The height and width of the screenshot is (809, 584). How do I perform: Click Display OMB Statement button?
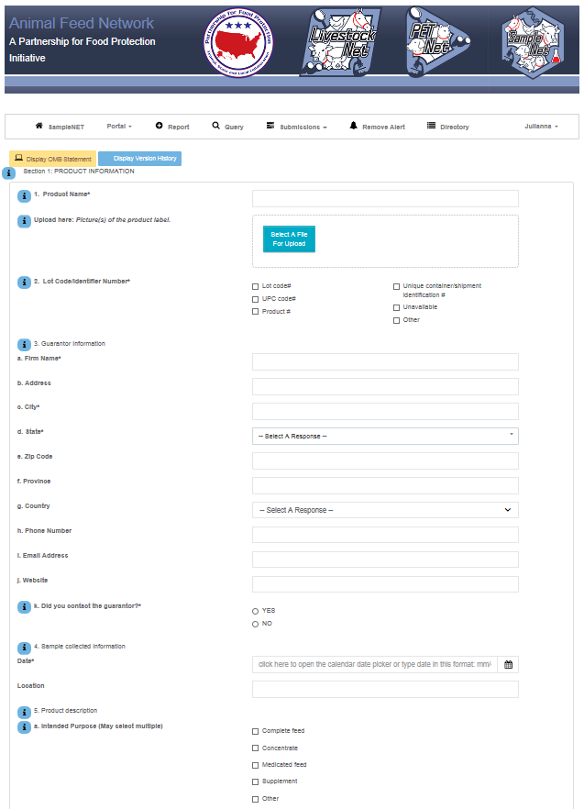[x=52, y=159]
